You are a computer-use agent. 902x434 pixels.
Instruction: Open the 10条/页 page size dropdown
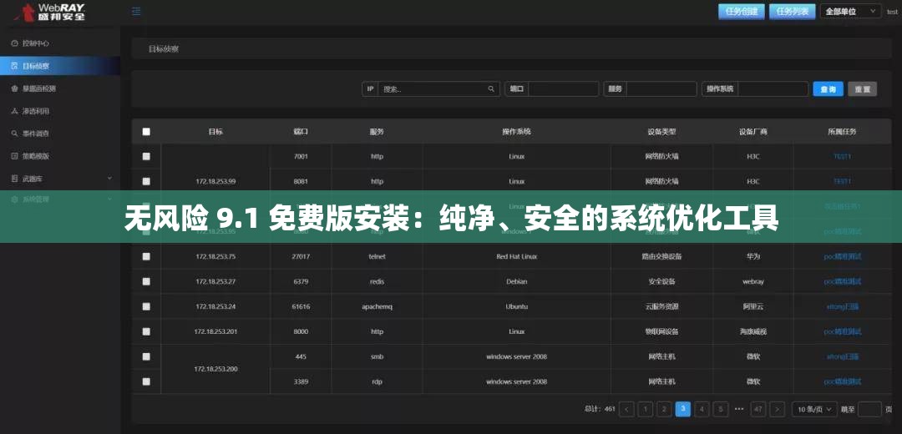tap(814, 409)
